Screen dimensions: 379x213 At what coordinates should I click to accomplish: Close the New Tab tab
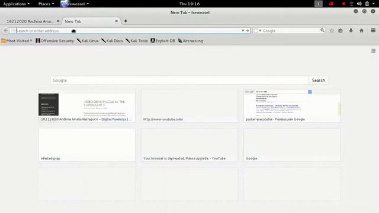(x=117, y=21)
